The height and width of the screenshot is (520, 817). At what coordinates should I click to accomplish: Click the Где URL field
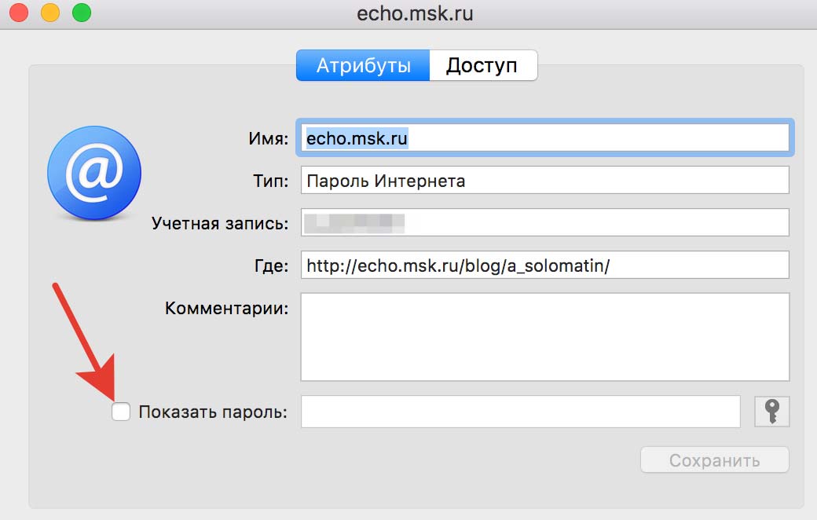[x=544, y=265]
